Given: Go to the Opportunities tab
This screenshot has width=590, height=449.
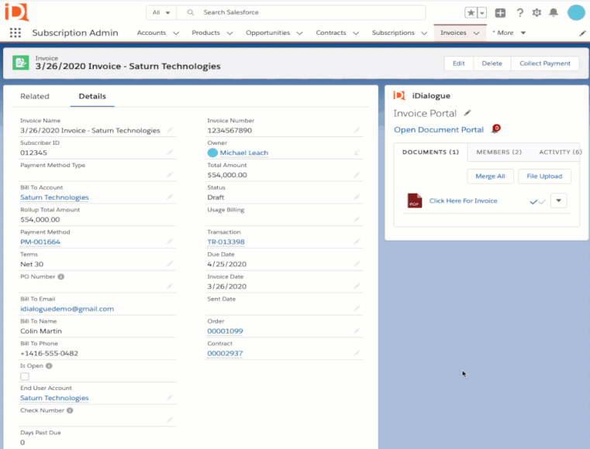Looking at the screenshot, I should pos(268,33).
